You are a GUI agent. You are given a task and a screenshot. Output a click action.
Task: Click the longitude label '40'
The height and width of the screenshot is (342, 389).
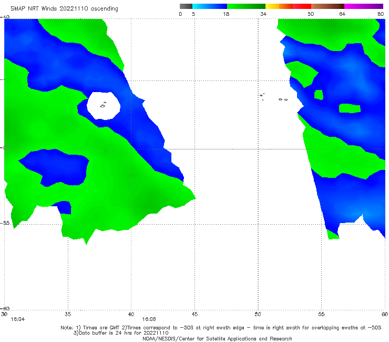131,314
